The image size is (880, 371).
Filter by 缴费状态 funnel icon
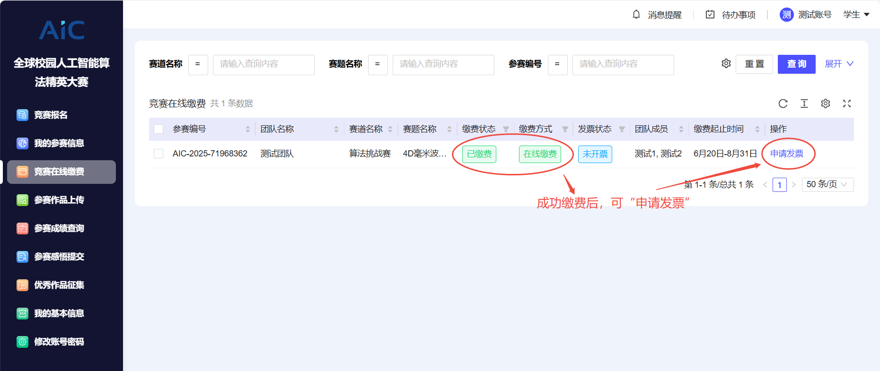pyautogui.click(x=506, y=129)
